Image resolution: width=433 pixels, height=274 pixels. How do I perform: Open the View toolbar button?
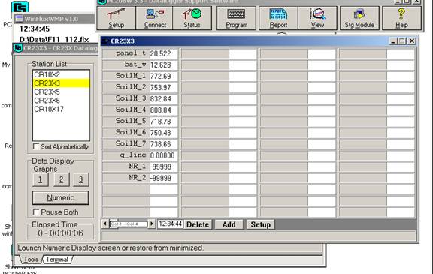point(317,18)
